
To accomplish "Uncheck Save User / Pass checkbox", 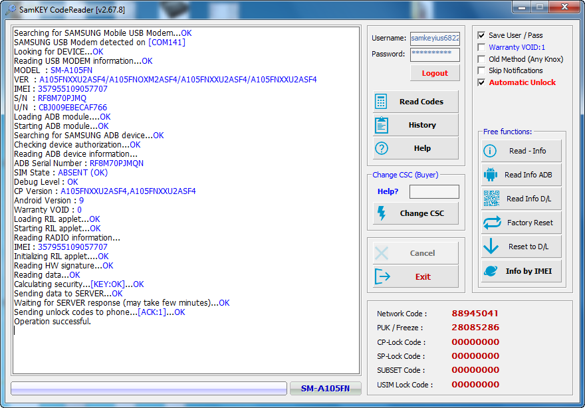I will coord(481,35).
